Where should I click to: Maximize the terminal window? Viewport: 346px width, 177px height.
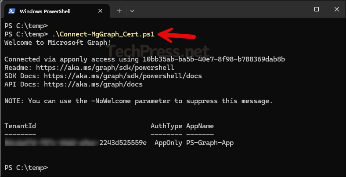[316, 9]
